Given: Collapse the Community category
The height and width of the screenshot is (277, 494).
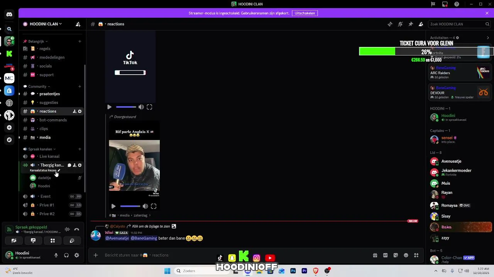Looking at the screenshot, I should point(37,87).
